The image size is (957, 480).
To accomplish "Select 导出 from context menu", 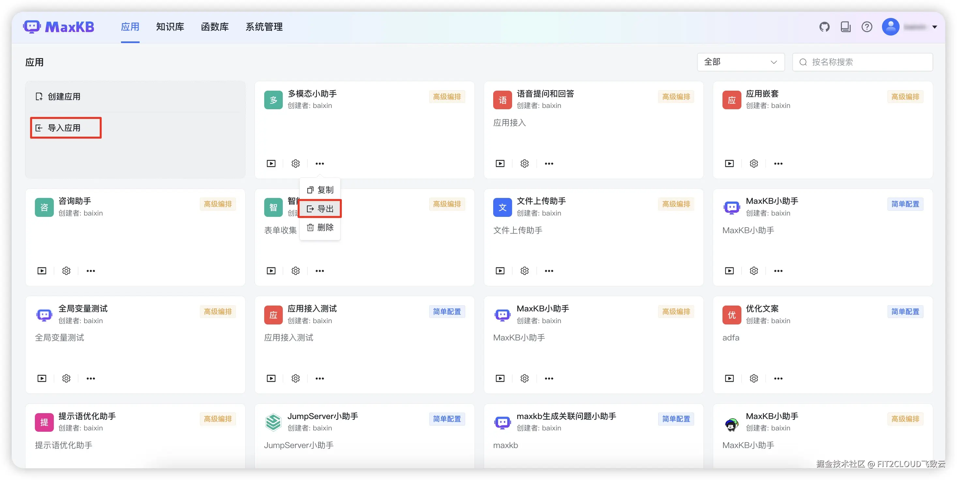I will 320,209.
